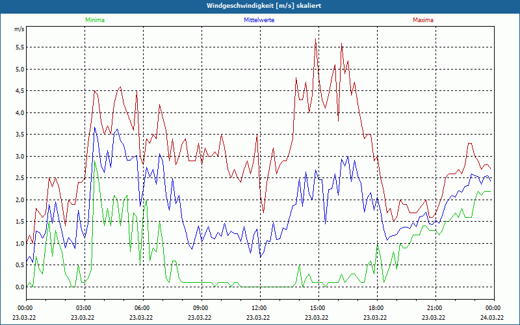Viewport: 520px width, 325px height.
Task: Click the red Maxima peak near 15:00
Action: (x=315, y=39)
